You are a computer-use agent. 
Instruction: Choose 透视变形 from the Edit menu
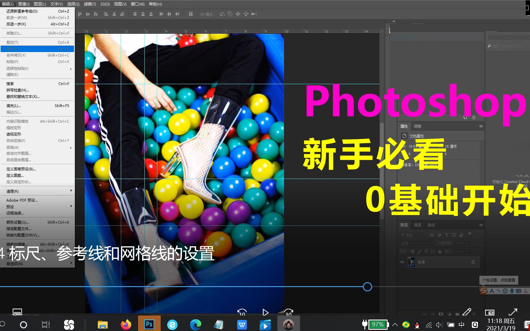click(37, 134)
